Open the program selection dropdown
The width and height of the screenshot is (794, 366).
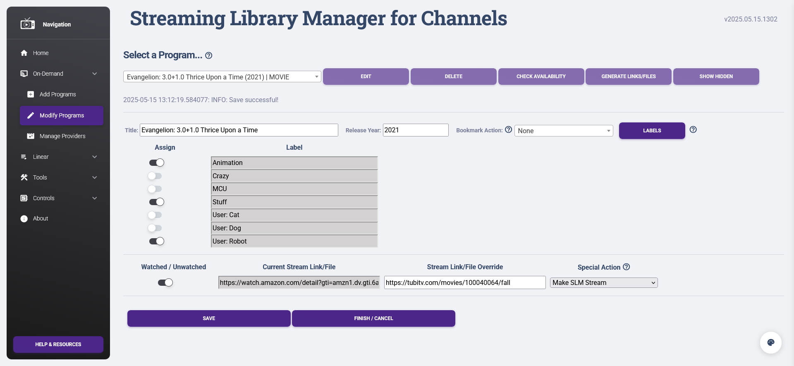pos(222,77)
